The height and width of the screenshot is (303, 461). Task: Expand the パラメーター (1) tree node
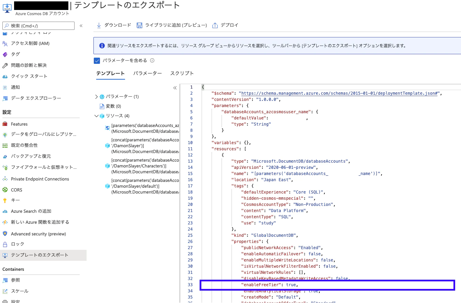click(x=96, y=97)
